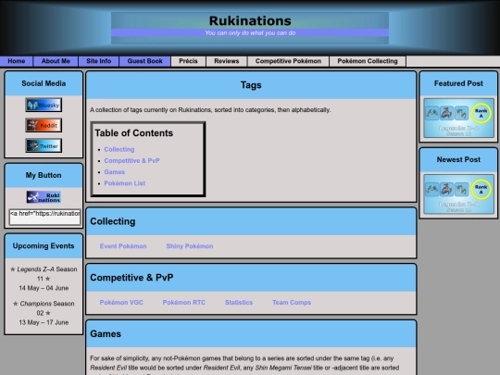Screen dimensions: 500x375
Task: Open the Site Info nav tab
Action: [x=98, y=61]
